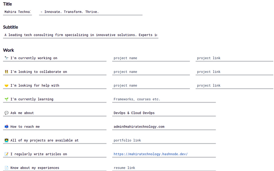This screenshot has width=274, height=171.
Task: Edit the 'I'm looking for help with' field
Action: click(55, 85)
